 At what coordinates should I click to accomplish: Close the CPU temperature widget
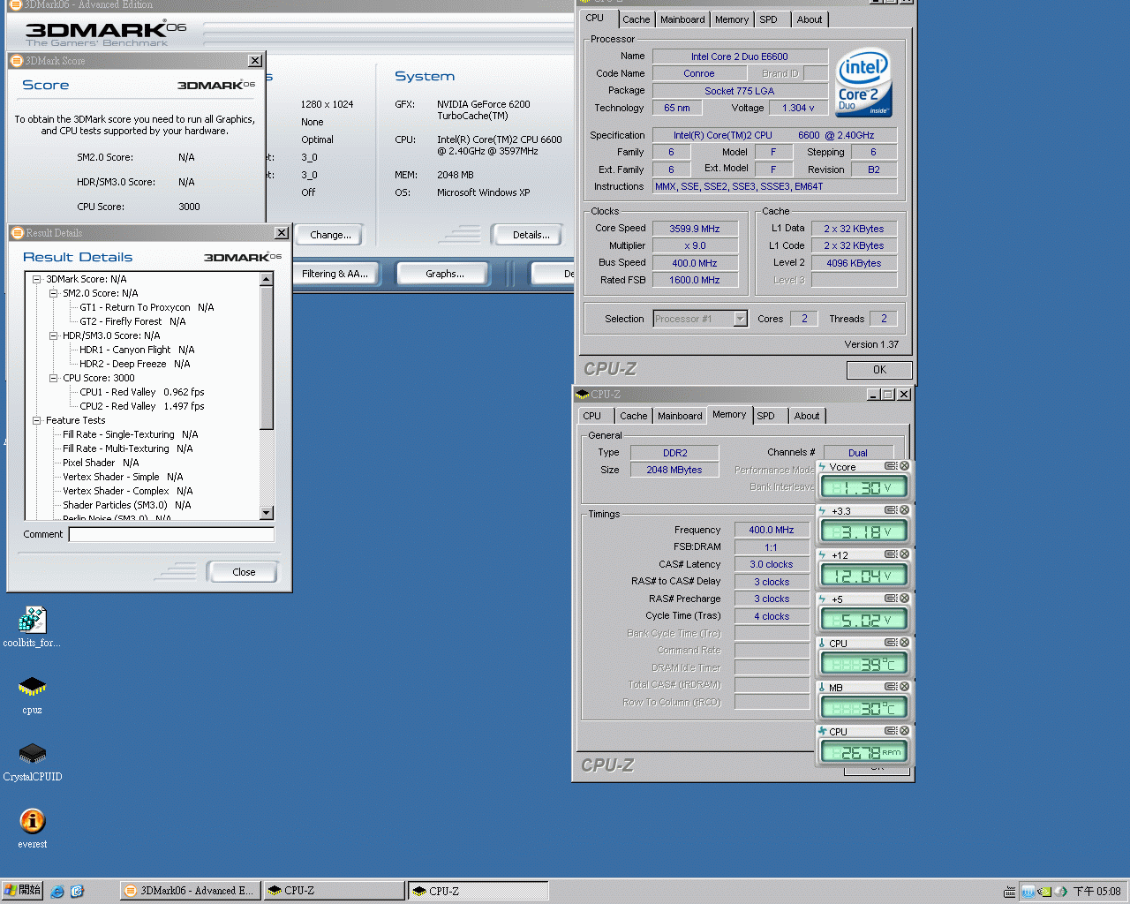(x=904, y=643)
